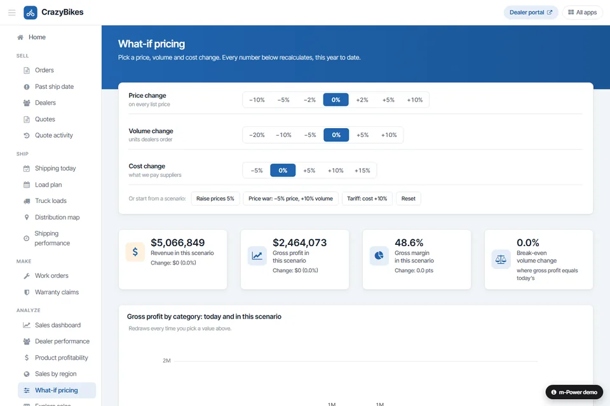Set price change to −10%
Viewport: 610px width, 406px height.
tap(257, 100)
